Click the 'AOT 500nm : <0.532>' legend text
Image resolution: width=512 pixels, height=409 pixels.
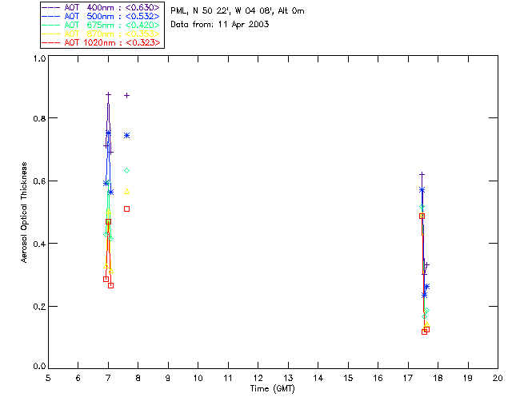pos(112,16)
